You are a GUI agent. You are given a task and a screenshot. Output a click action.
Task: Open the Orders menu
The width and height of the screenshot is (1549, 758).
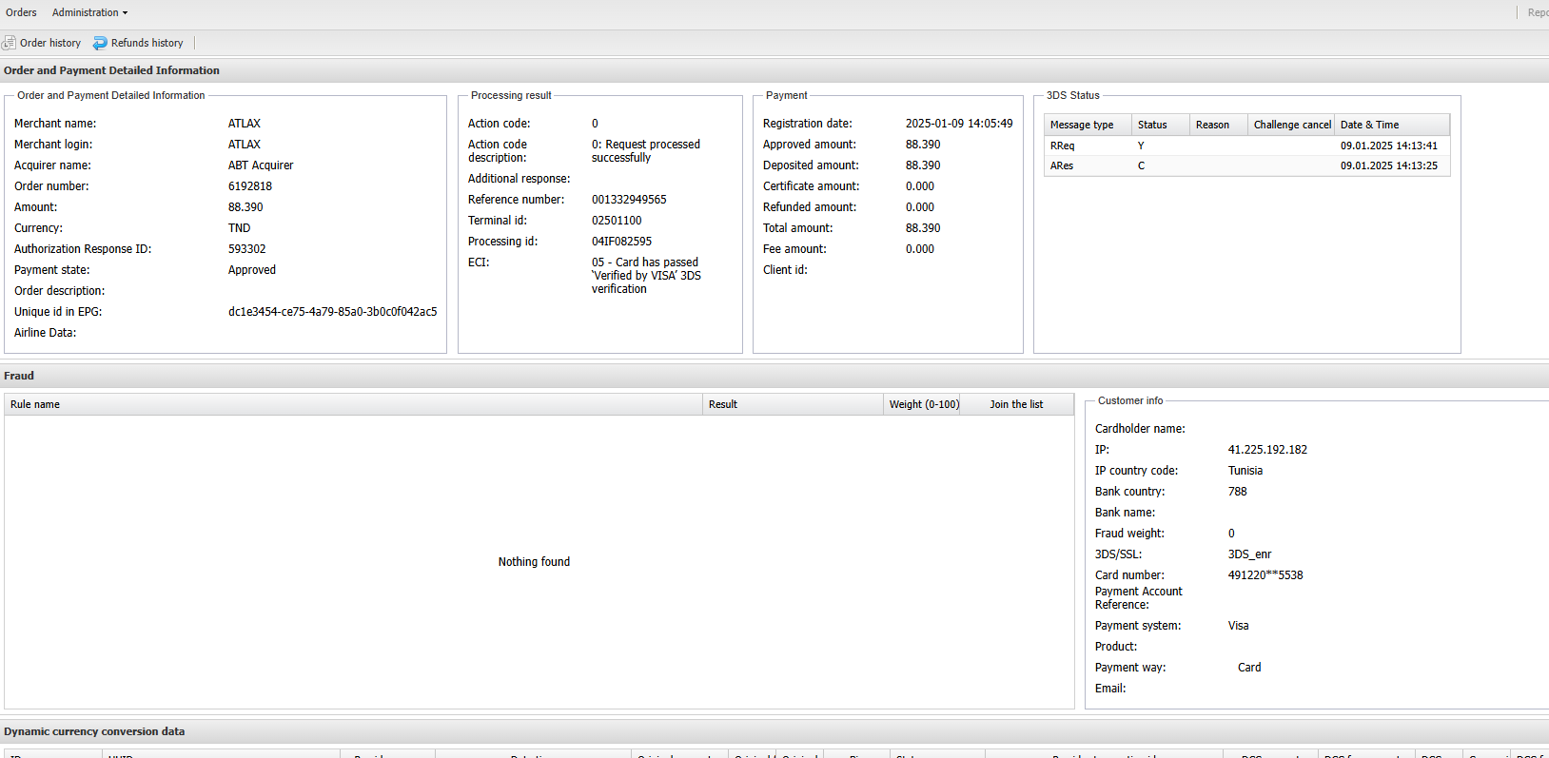click(21, 12)
